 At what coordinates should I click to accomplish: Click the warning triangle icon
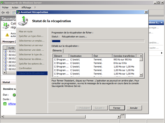coord(7,35)
